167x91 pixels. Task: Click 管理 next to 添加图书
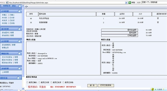[x=12, y=33]
